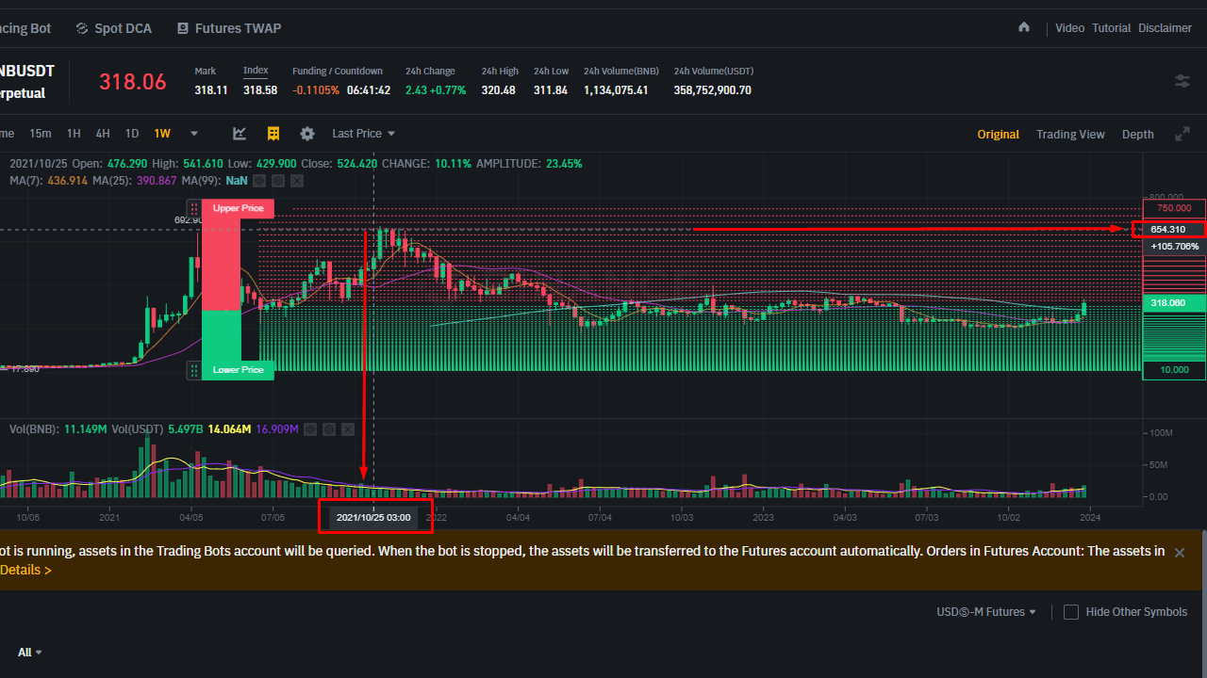The height and width of the screenshot is (678, 1207).
Task: Click the Vol(BNB) value 11.149M
Action: 86,429
